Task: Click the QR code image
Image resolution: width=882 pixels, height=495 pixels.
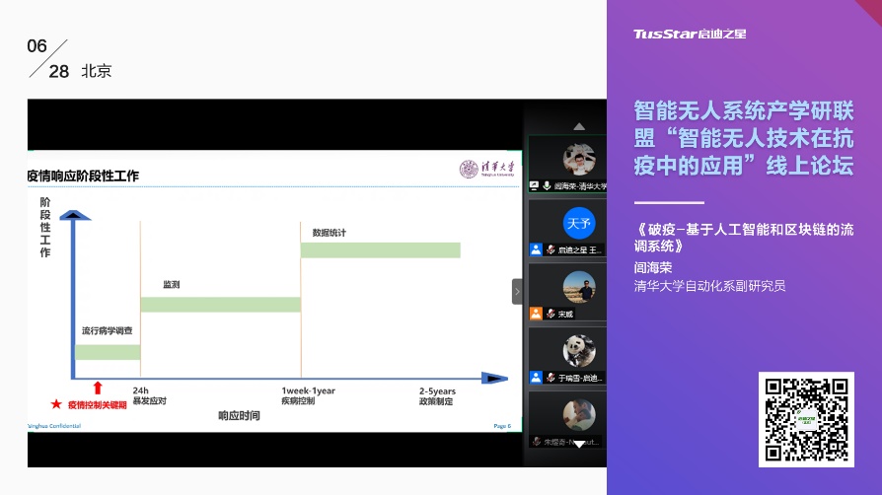Action: click(807, 419)
